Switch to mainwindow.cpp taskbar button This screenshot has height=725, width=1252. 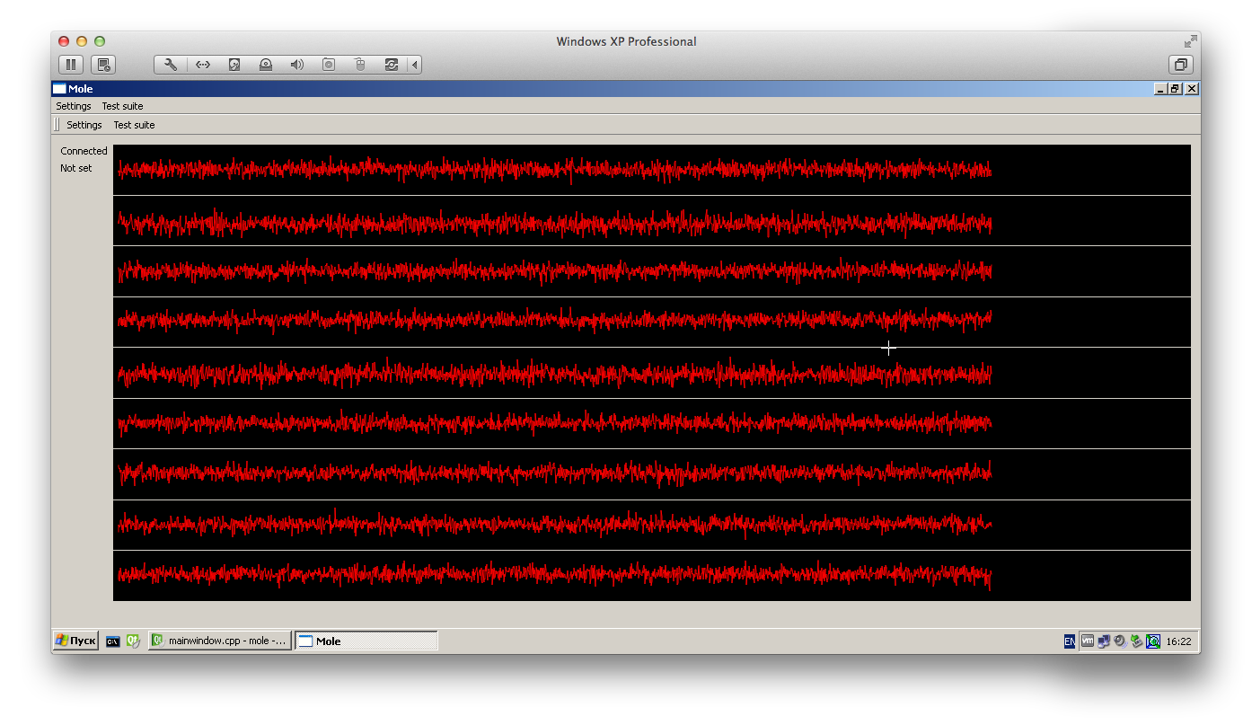tap(220, 641)
